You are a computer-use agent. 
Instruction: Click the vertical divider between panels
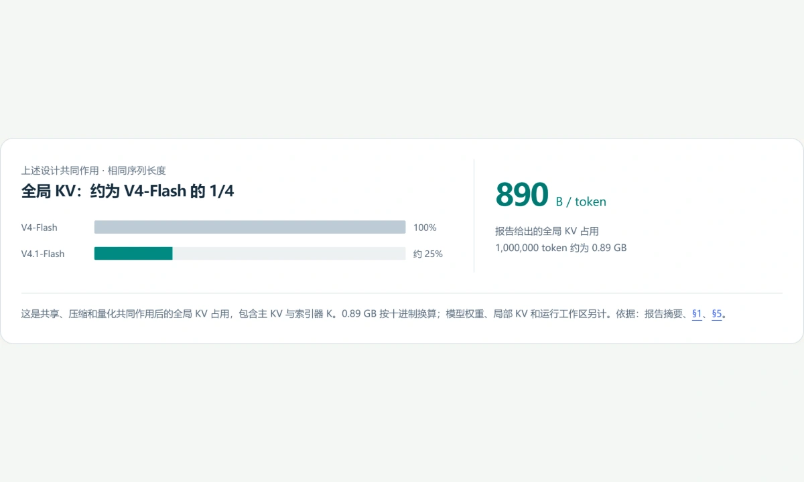[474, 216]
